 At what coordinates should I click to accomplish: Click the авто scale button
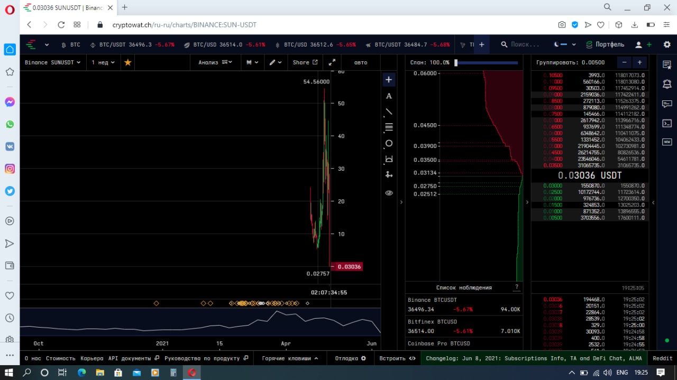(361, 62)
